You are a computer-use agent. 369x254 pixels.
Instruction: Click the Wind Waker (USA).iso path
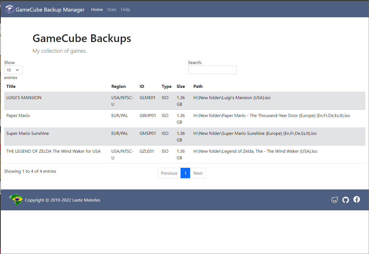click(255, 151)
